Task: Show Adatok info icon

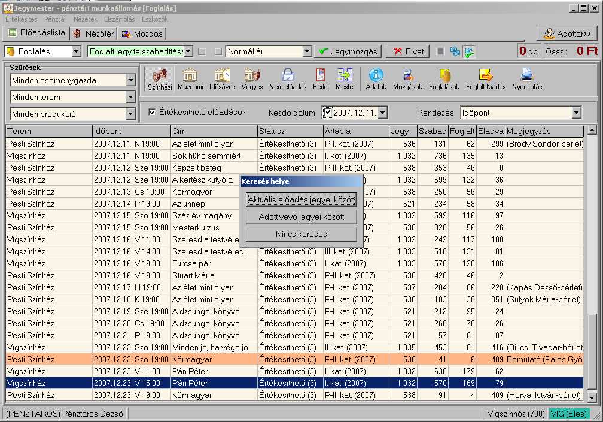Action: click(376, 79)
